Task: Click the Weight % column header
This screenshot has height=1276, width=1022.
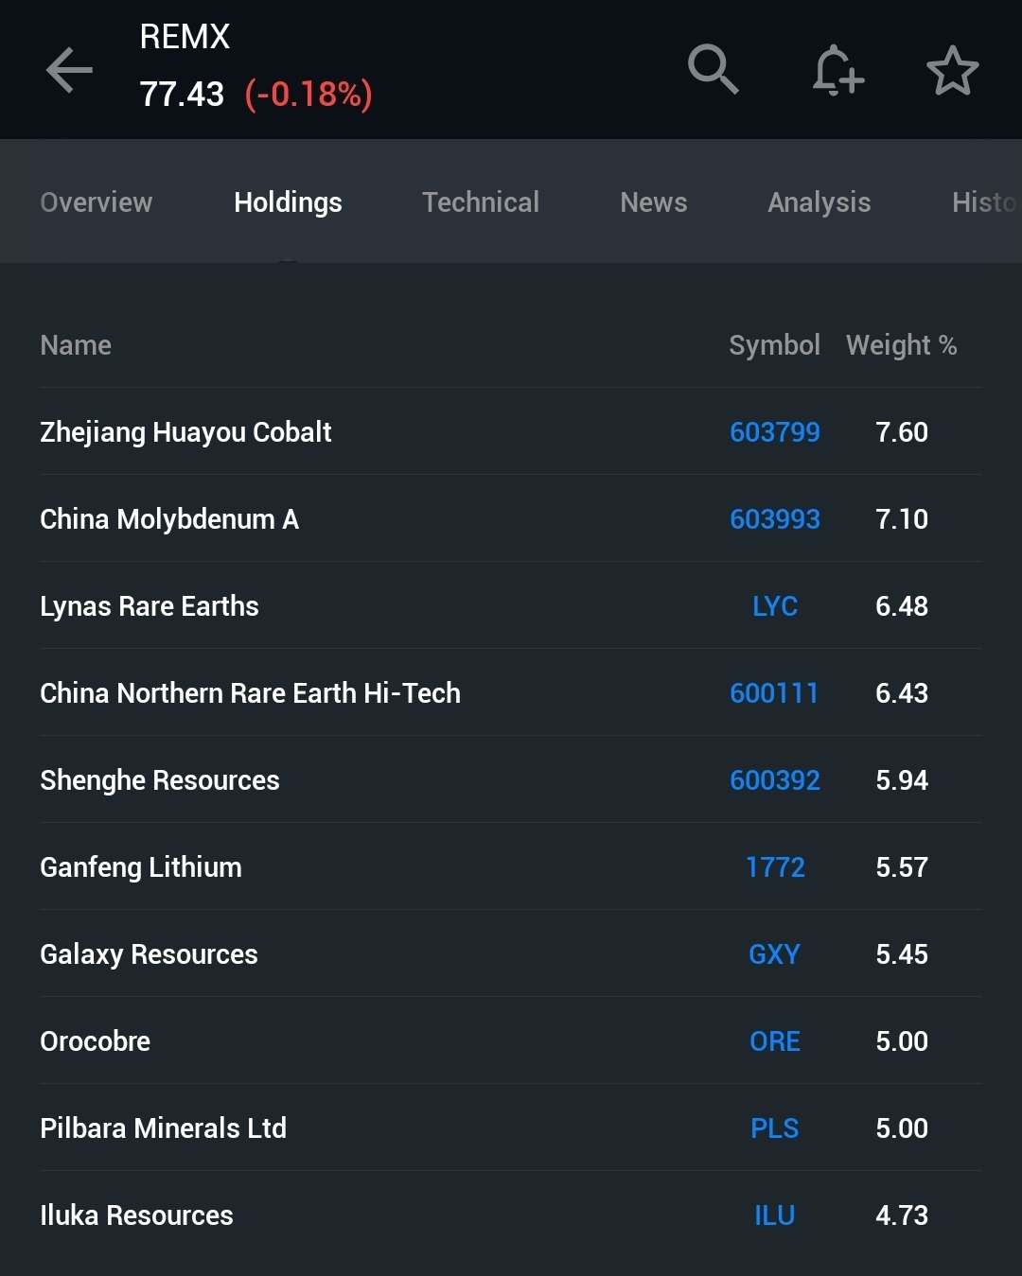Action: [x=902, y=345]
